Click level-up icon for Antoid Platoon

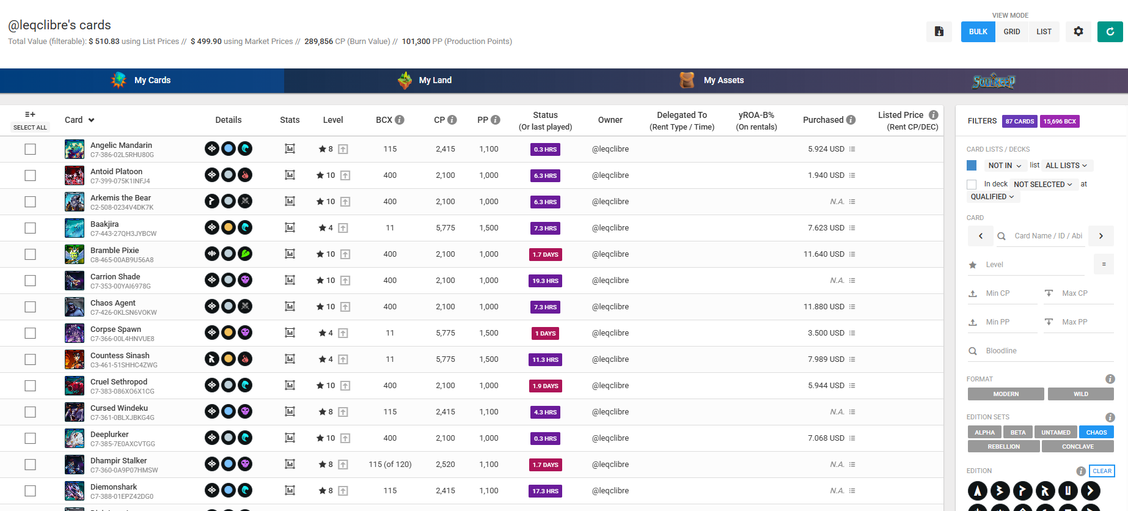coord(345,175)
